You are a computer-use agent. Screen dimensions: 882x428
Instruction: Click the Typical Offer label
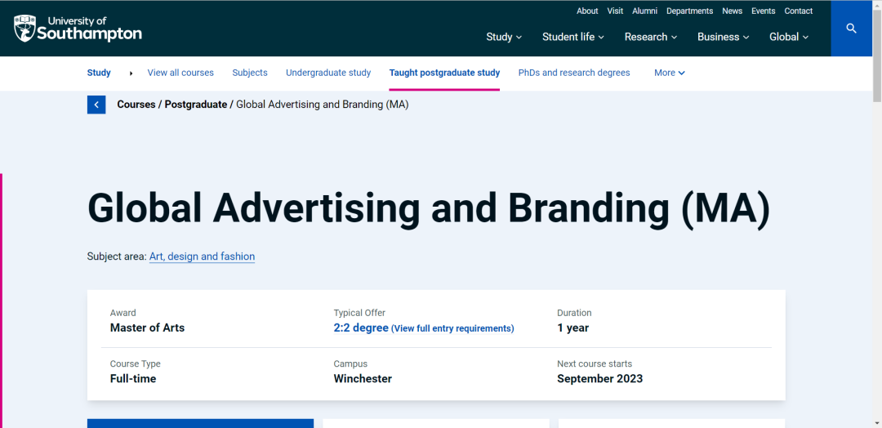click(359, 313)
